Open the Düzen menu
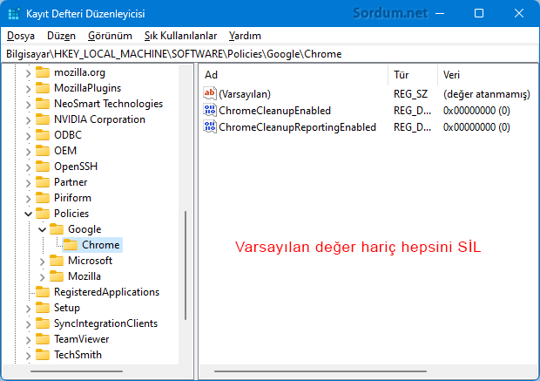This screenshot has width=540, height=381. point(61,36)
